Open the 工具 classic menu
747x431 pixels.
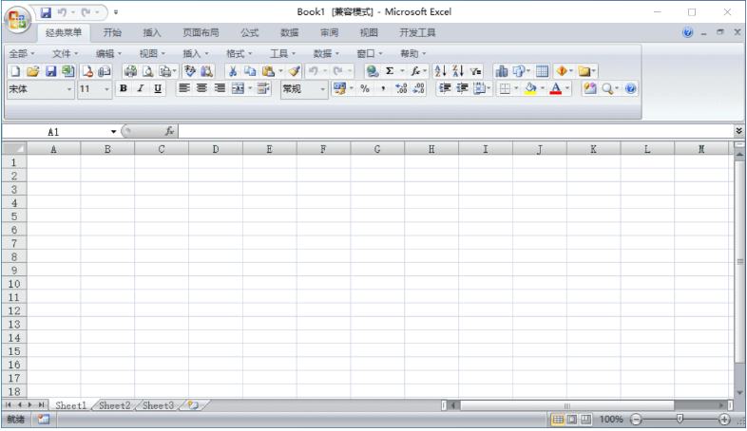click(282, 54)
